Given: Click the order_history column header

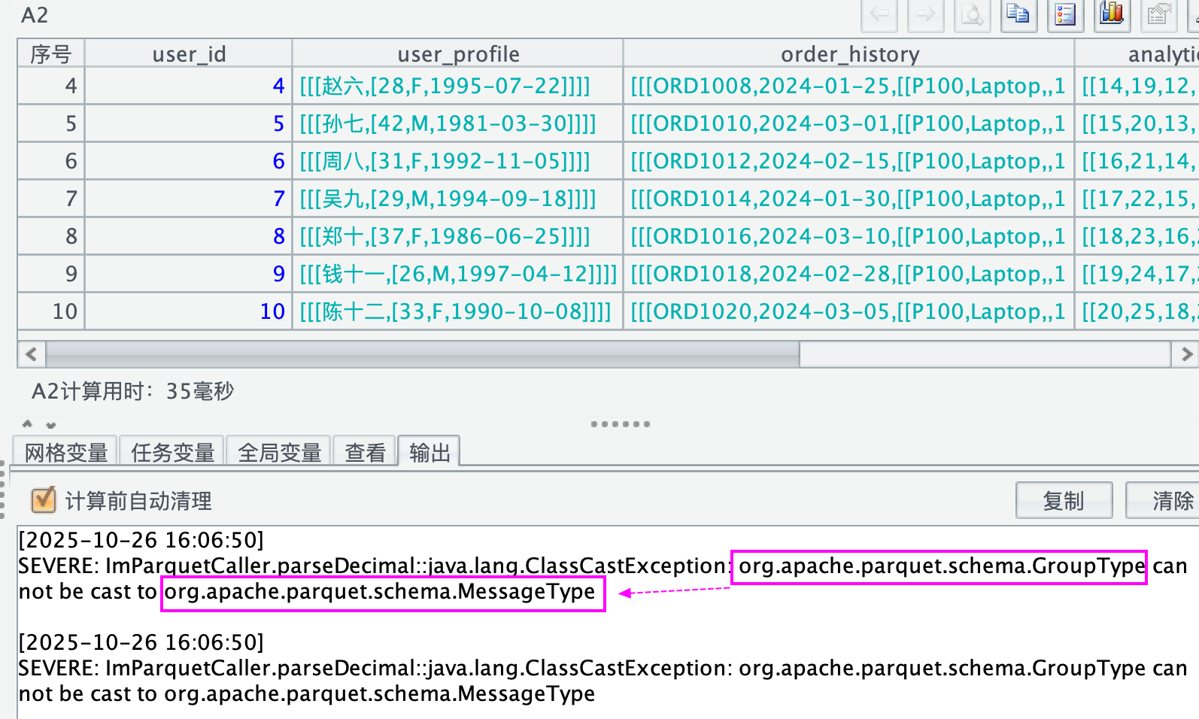Looking at the screenshot, I should coord(849,54).
